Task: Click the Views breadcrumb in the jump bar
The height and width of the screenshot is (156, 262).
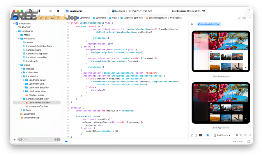Action: 113,18
